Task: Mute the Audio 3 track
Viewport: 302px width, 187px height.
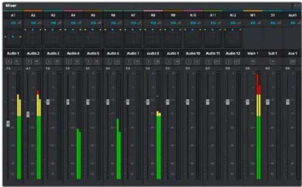Action: click(x=57, y=62)
